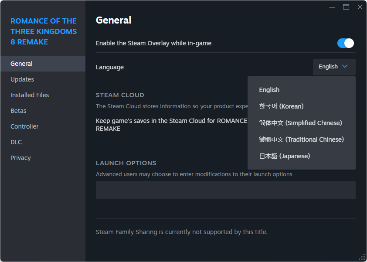Minimize the properties window
367x262 pixels.
(332, 7)
